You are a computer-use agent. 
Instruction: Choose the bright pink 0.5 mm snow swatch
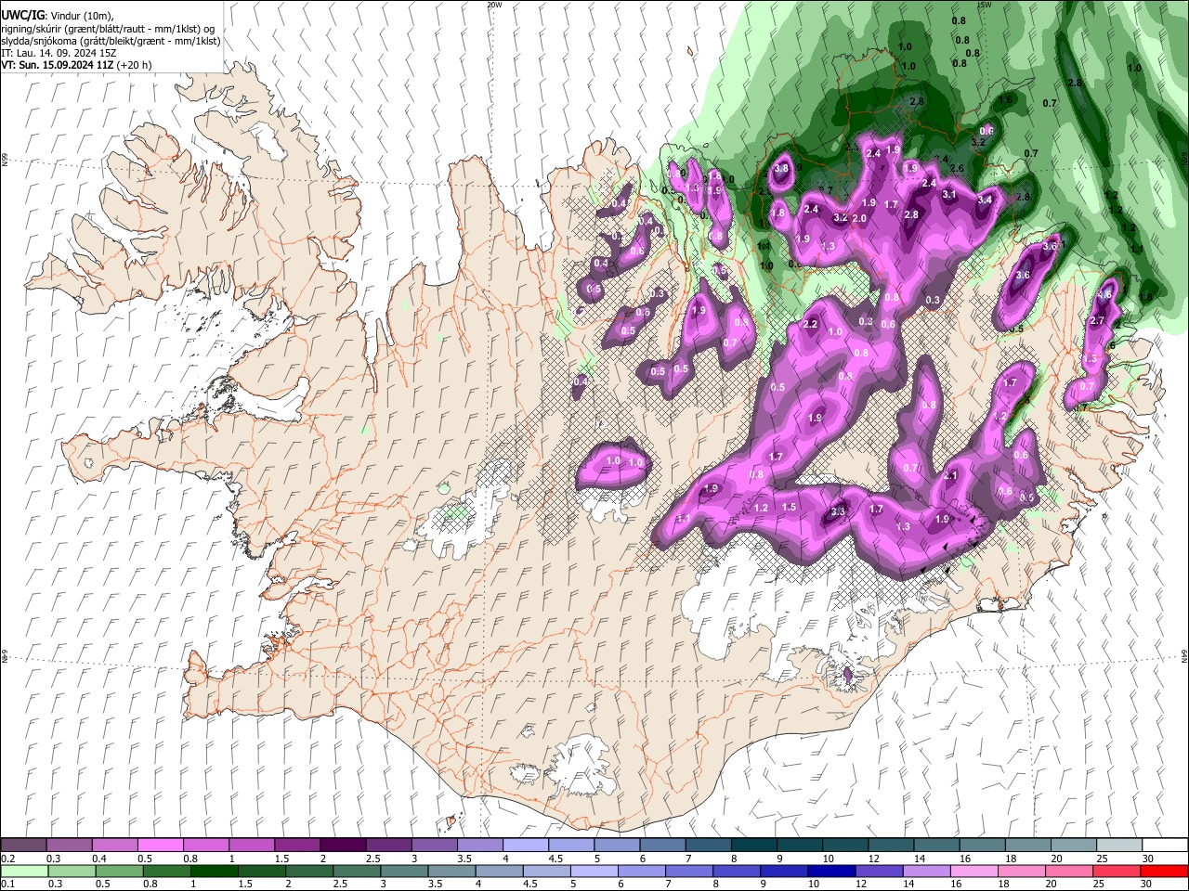click(160, 846)
